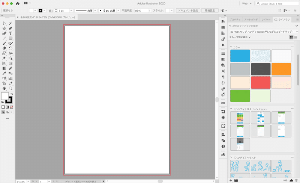This screenshot has height=183, width=300.
Task: Collapse the カラー group
Action: pos(231,47)
